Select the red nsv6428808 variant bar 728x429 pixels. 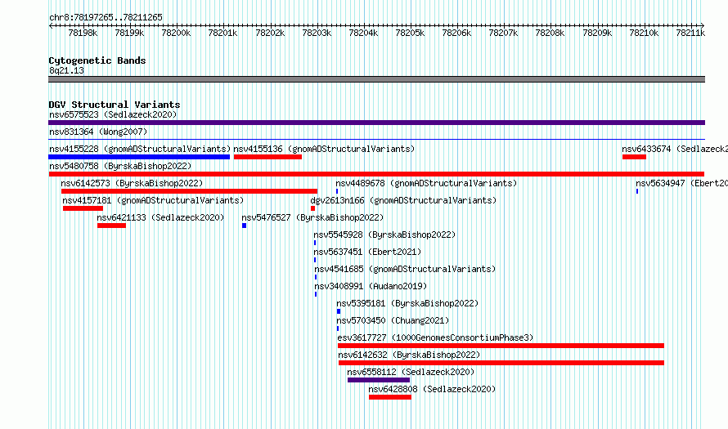[x=390, y=397]
